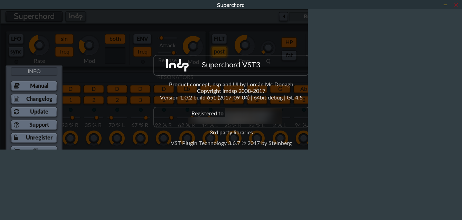The width and height of the screenshot is (462, 220).
Task: Click the large lmdsp logo in about box
Action: (x=177, y=65)
